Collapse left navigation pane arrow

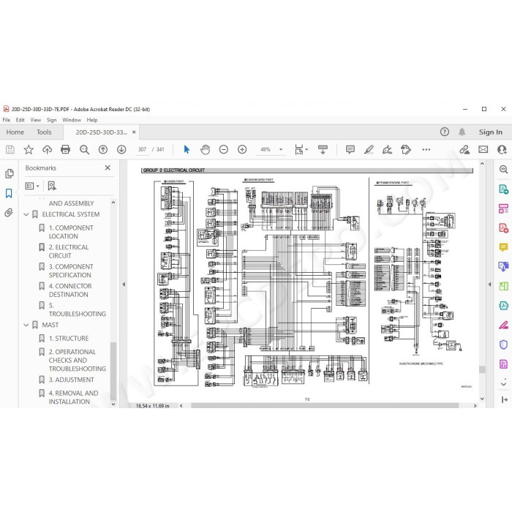(x=124, y=285)
